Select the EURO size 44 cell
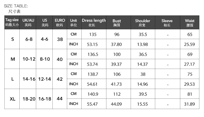Screen dimensions: 204x117 [60, 99]
